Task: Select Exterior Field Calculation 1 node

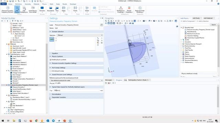Action: pos(21,93)
